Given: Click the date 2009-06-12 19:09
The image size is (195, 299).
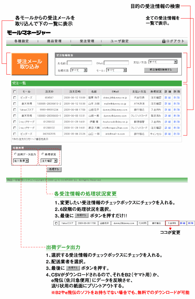Looking at the screenshot, I should pyautogui.click(x=75, y=97).
